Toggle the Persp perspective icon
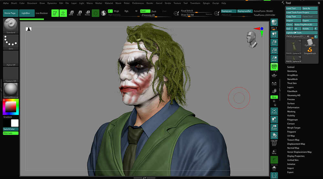 (274, 67)
